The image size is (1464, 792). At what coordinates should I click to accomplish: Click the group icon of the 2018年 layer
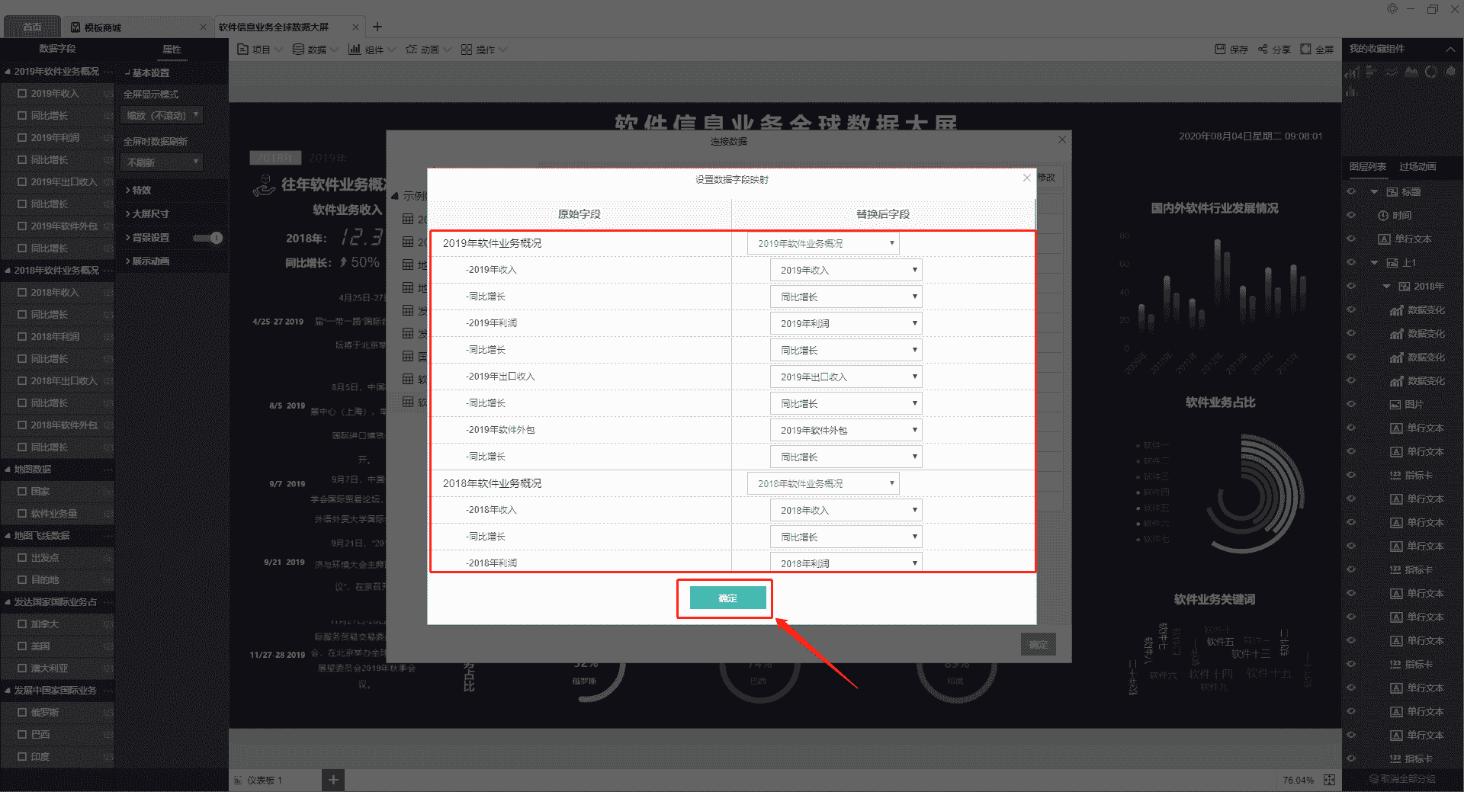pos(1405,287)
